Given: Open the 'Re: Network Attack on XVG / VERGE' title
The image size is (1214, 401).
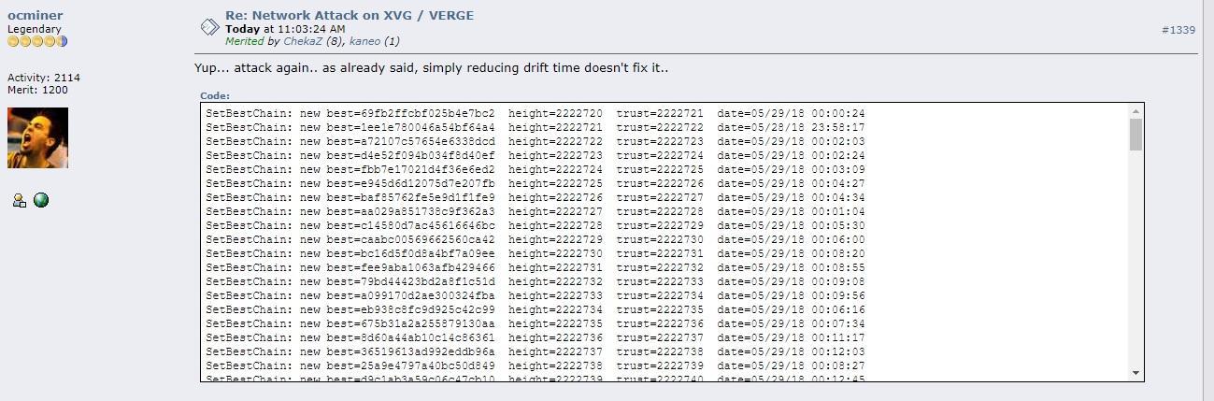Looking at the screenshot, I should pos(349,16).
